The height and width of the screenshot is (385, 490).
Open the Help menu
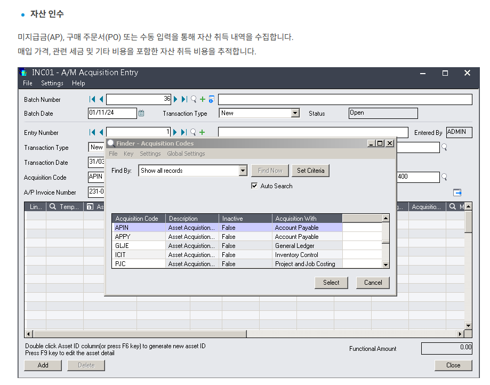coord(78,83)
